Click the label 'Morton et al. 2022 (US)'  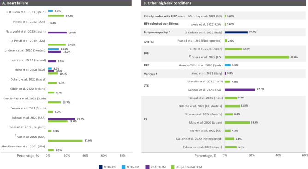206,131
